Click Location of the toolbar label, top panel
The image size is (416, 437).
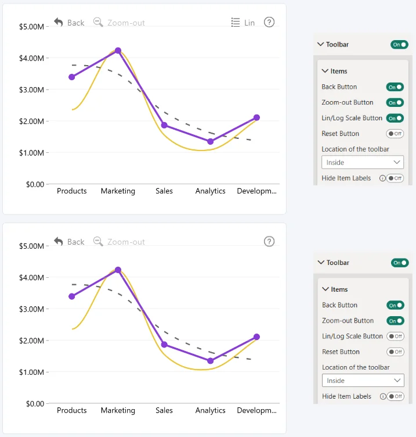(355, 149)
